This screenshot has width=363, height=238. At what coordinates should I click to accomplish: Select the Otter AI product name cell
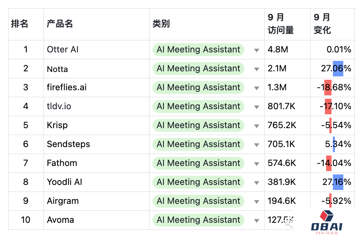point(96,50)
